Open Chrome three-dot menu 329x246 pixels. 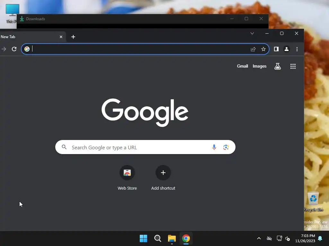point(297,49)
